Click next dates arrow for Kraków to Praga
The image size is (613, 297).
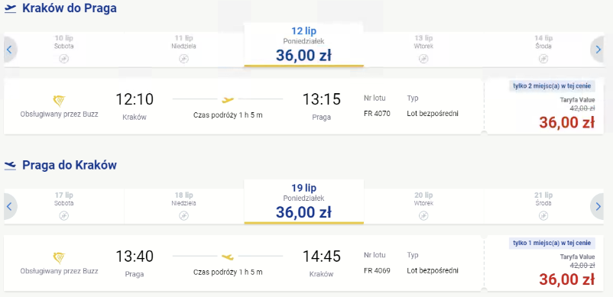tap(598, 50)
